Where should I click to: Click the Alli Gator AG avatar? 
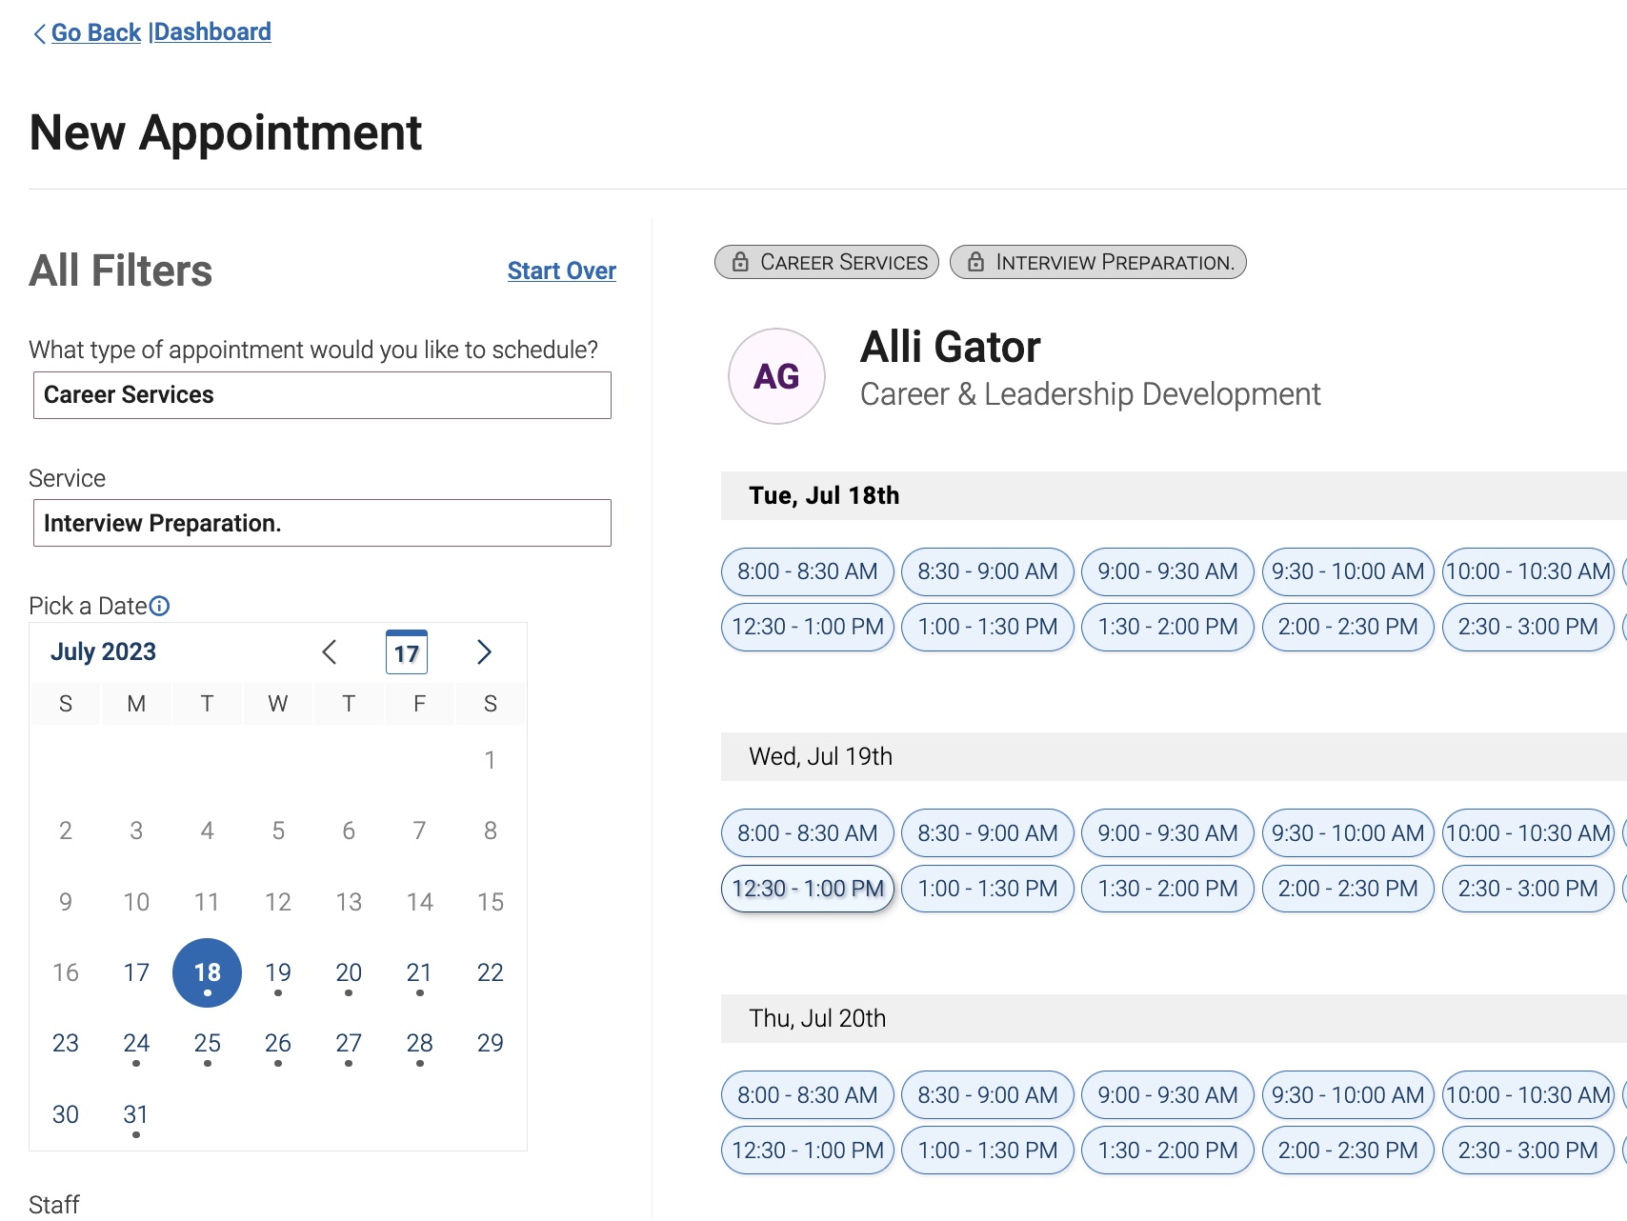click(x=776, y=376)
